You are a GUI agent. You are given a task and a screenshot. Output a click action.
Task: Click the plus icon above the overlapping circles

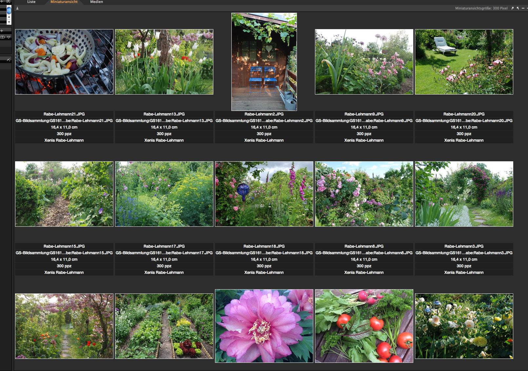[x=2, y=31]
